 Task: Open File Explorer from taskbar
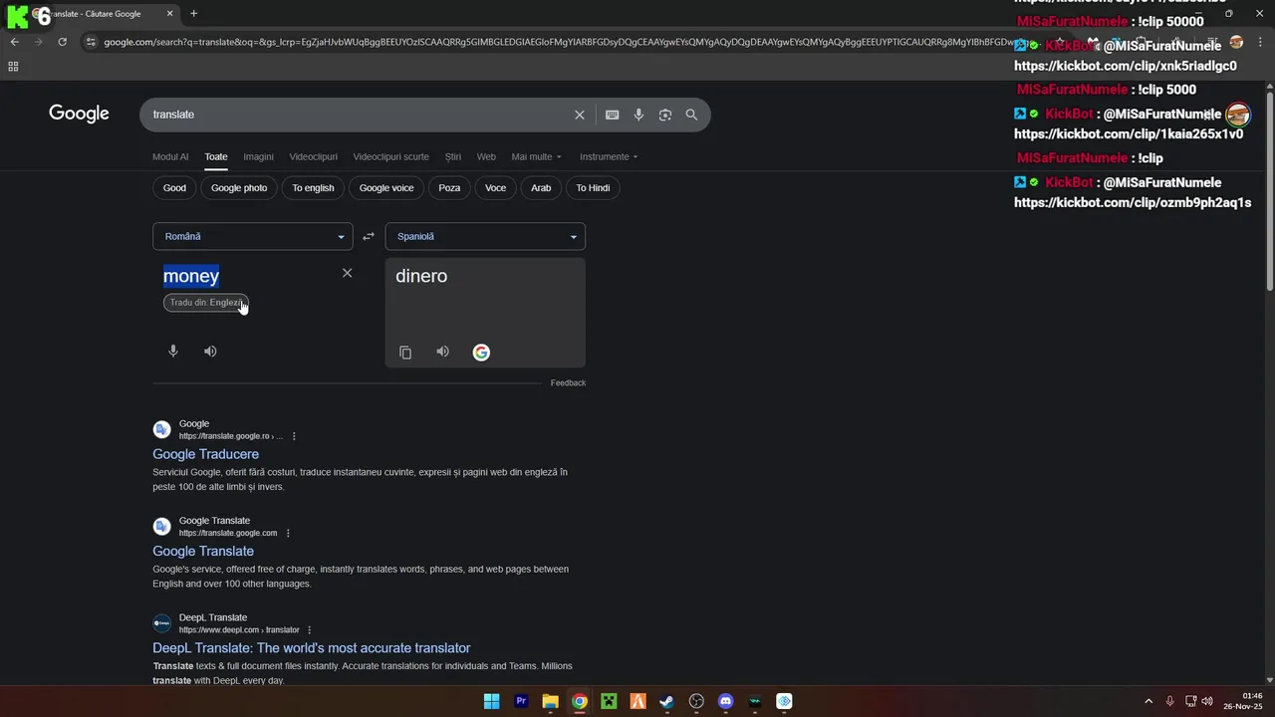click(550, 701)
